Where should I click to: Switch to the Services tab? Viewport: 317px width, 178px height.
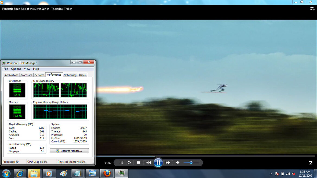39,75
